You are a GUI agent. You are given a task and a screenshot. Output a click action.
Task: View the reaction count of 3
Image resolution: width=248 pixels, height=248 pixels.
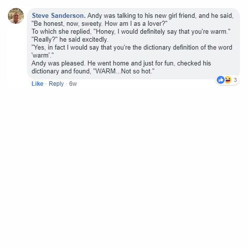click(x=235, y=80)
